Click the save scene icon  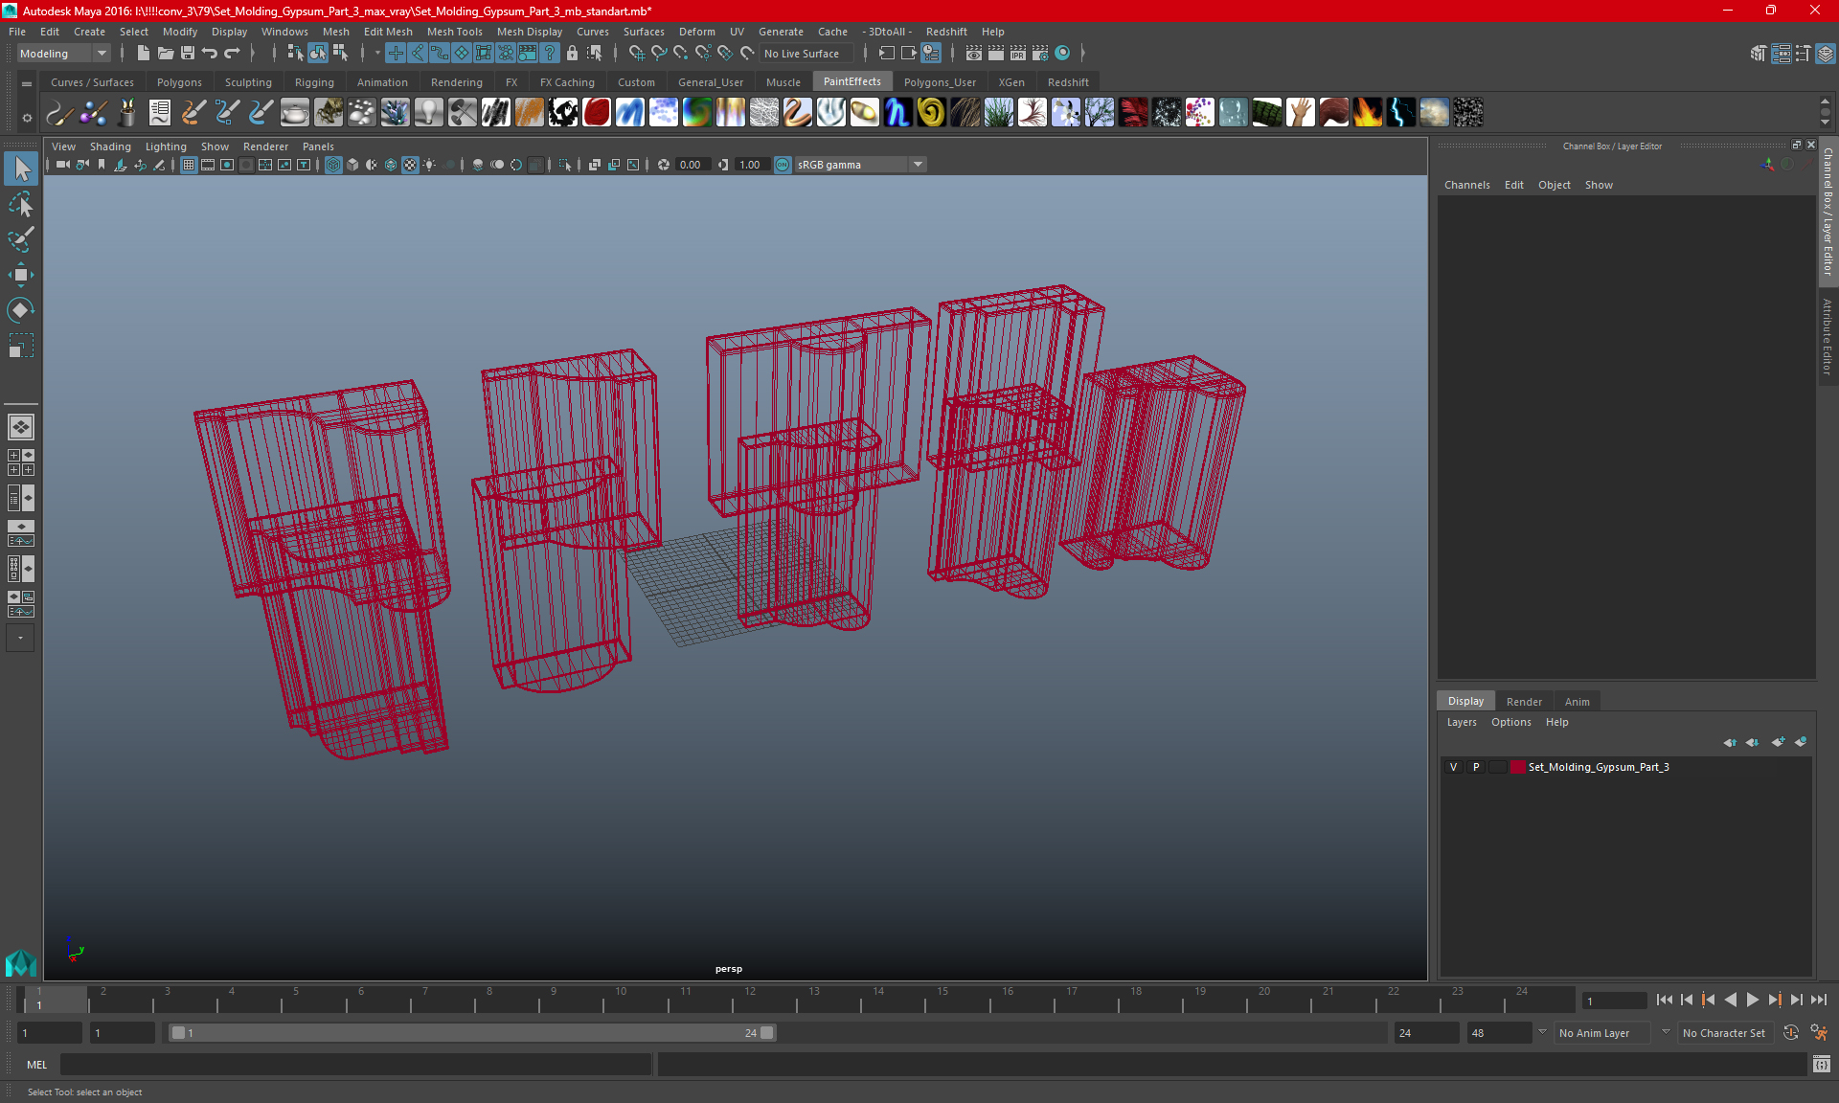[x=188, y=54]
